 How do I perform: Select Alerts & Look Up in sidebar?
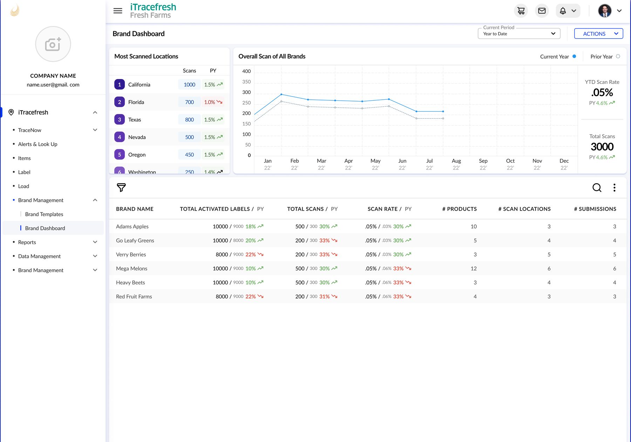click(38, 144)
